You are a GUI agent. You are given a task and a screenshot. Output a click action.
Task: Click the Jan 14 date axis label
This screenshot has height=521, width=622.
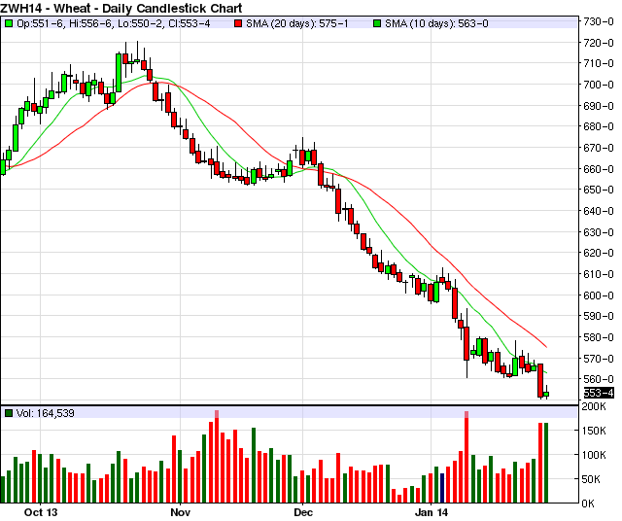tap(432, 512)
